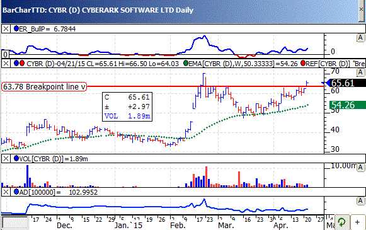
Task: Click the AD[100000]= 102.9952 label
Action: click(x=59, y=192)
